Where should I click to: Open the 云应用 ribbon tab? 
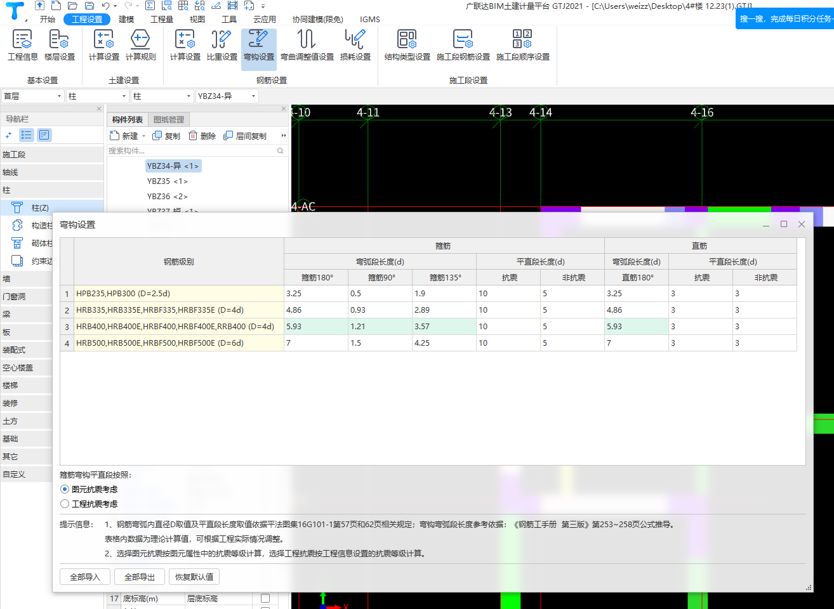point(265,19)
